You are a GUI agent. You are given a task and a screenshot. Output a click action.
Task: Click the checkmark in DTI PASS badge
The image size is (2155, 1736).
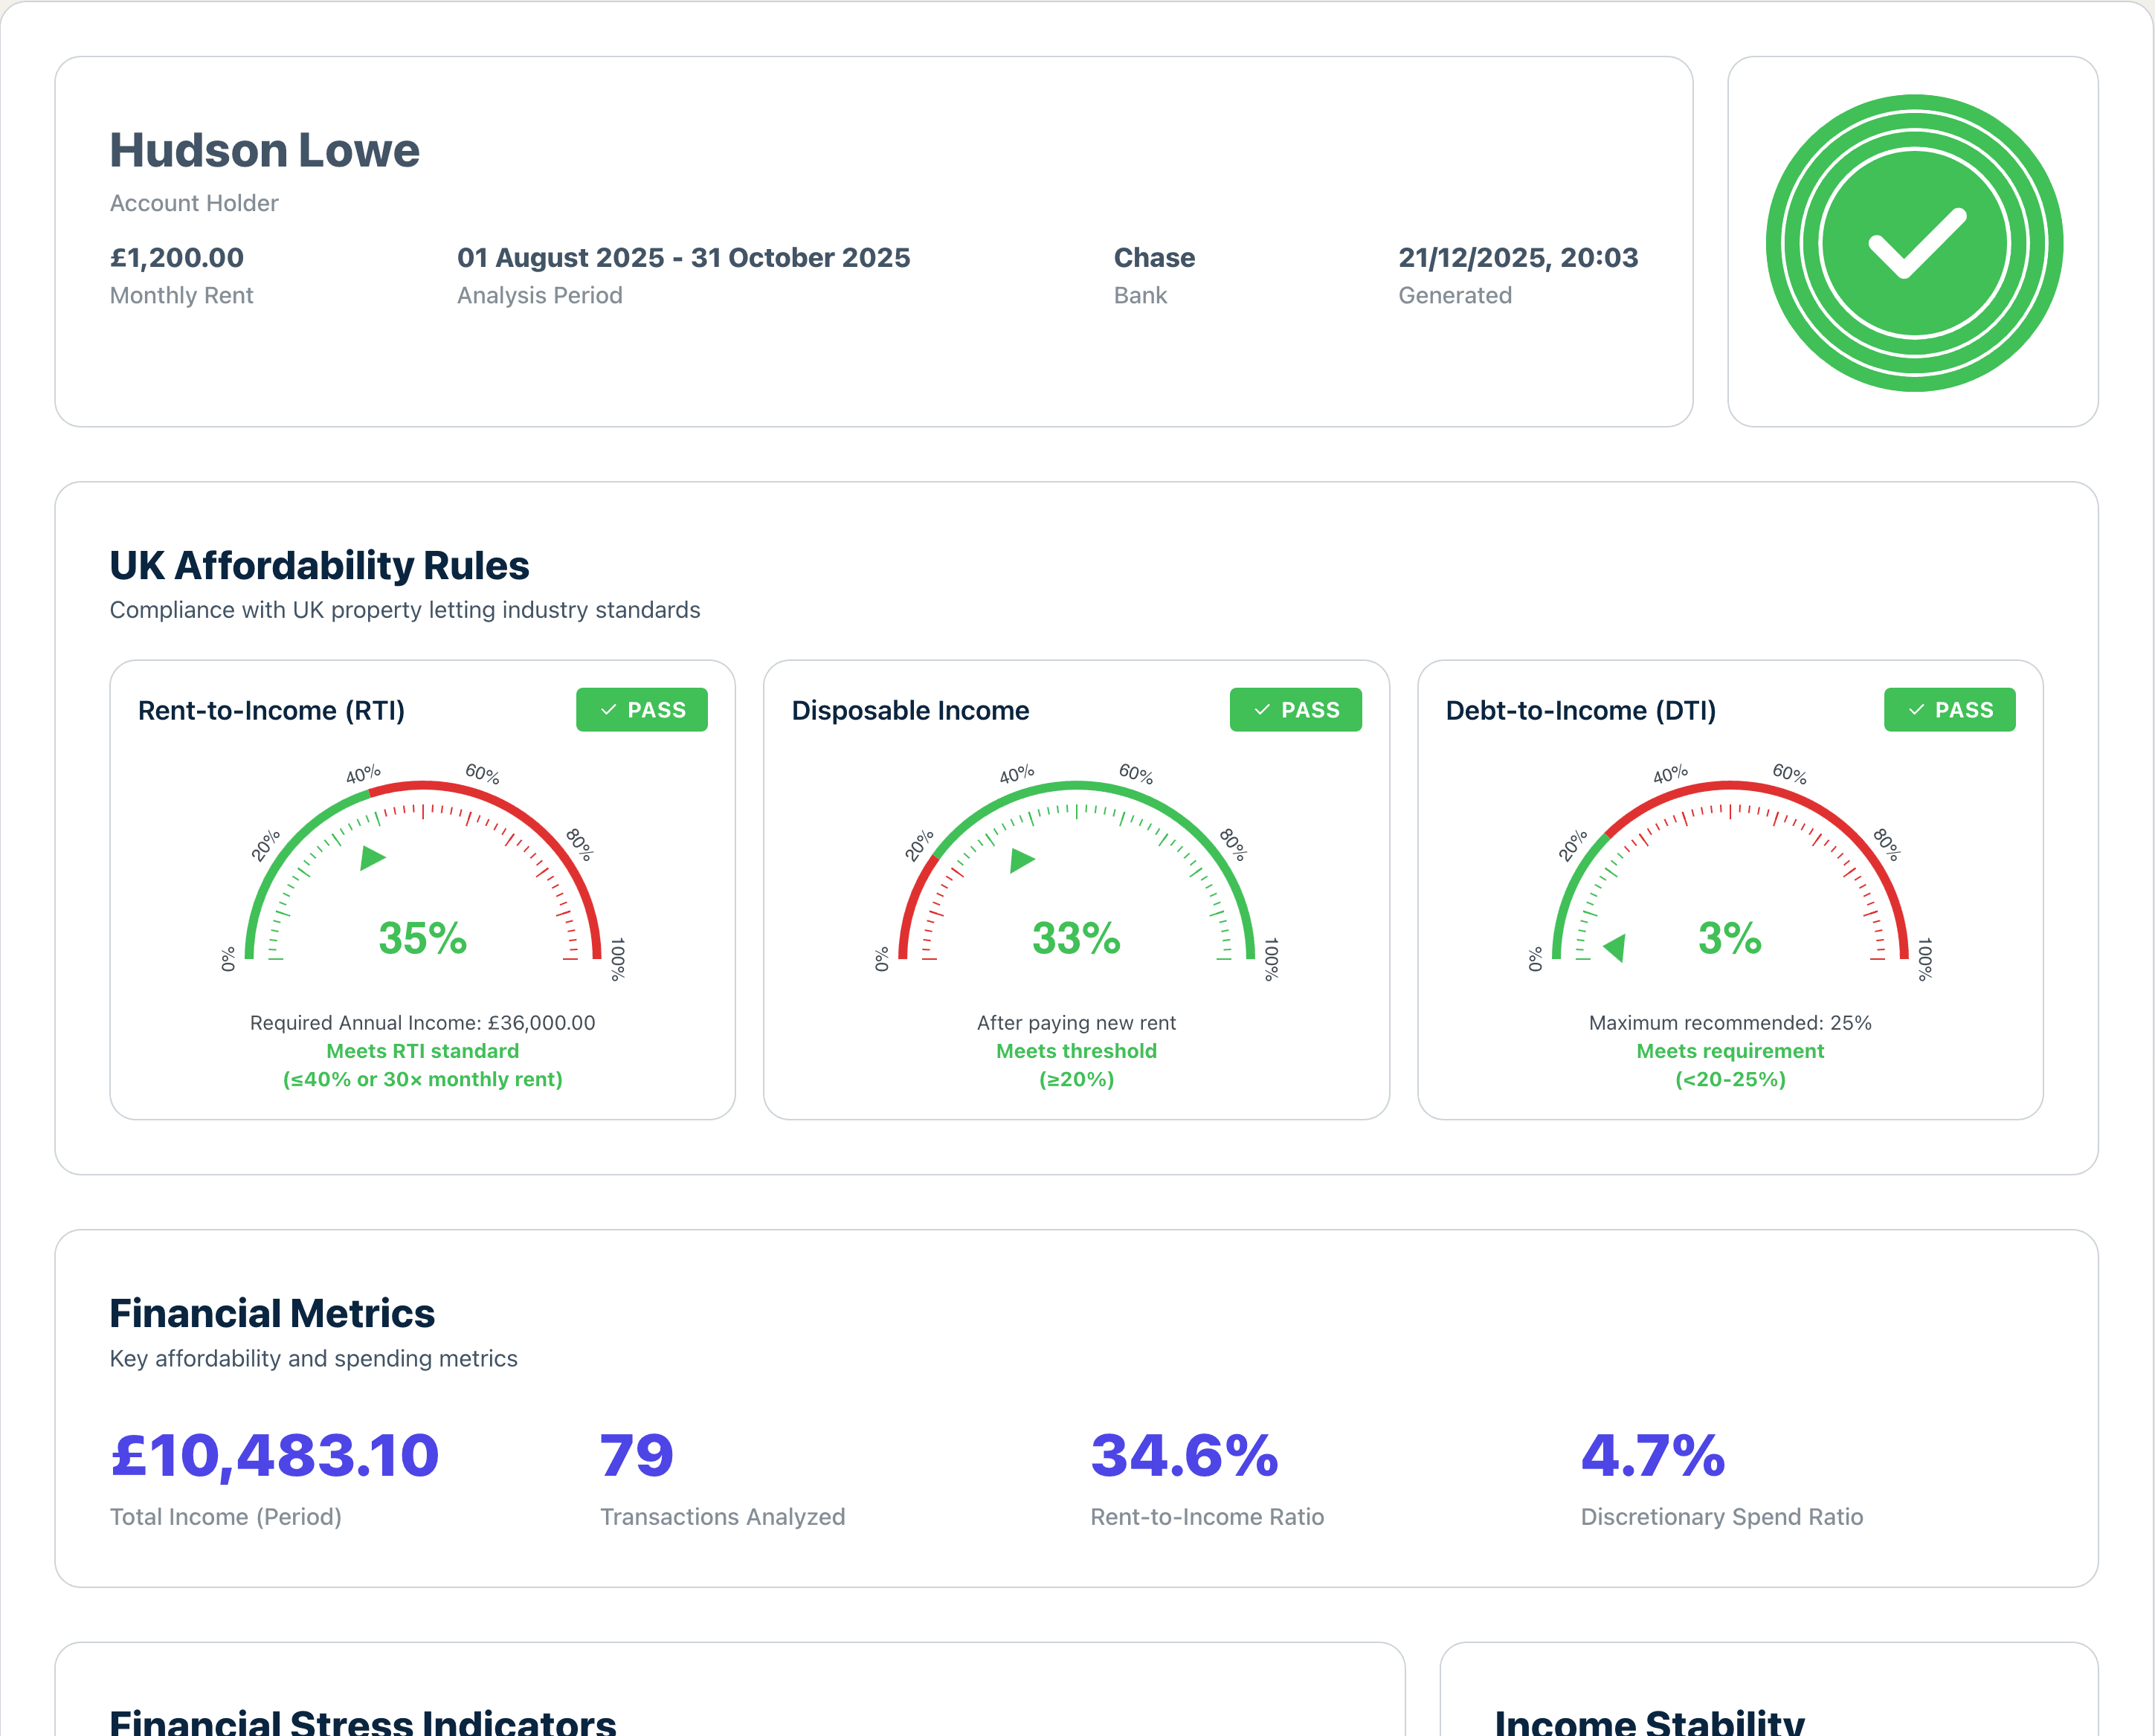1916,710
